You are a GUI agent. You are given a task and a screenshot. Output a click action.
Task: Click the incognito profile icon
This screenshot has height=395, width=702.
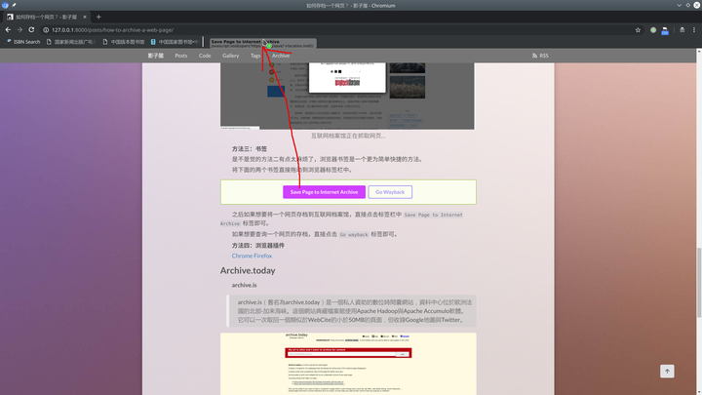pyautogui.click(x=681, y=29)
